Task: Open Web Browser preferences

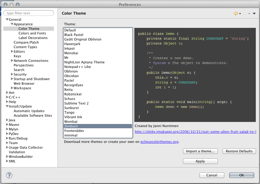Action: coord(24,83)
